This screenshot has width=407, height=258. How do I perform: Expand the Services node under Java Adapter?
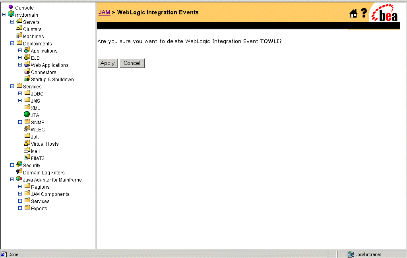pos(20,201)
